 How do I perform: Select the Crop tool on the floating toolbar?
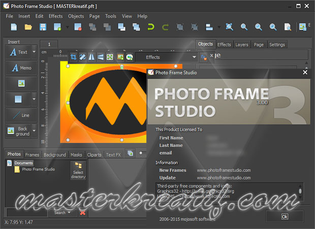coord(74,58)
